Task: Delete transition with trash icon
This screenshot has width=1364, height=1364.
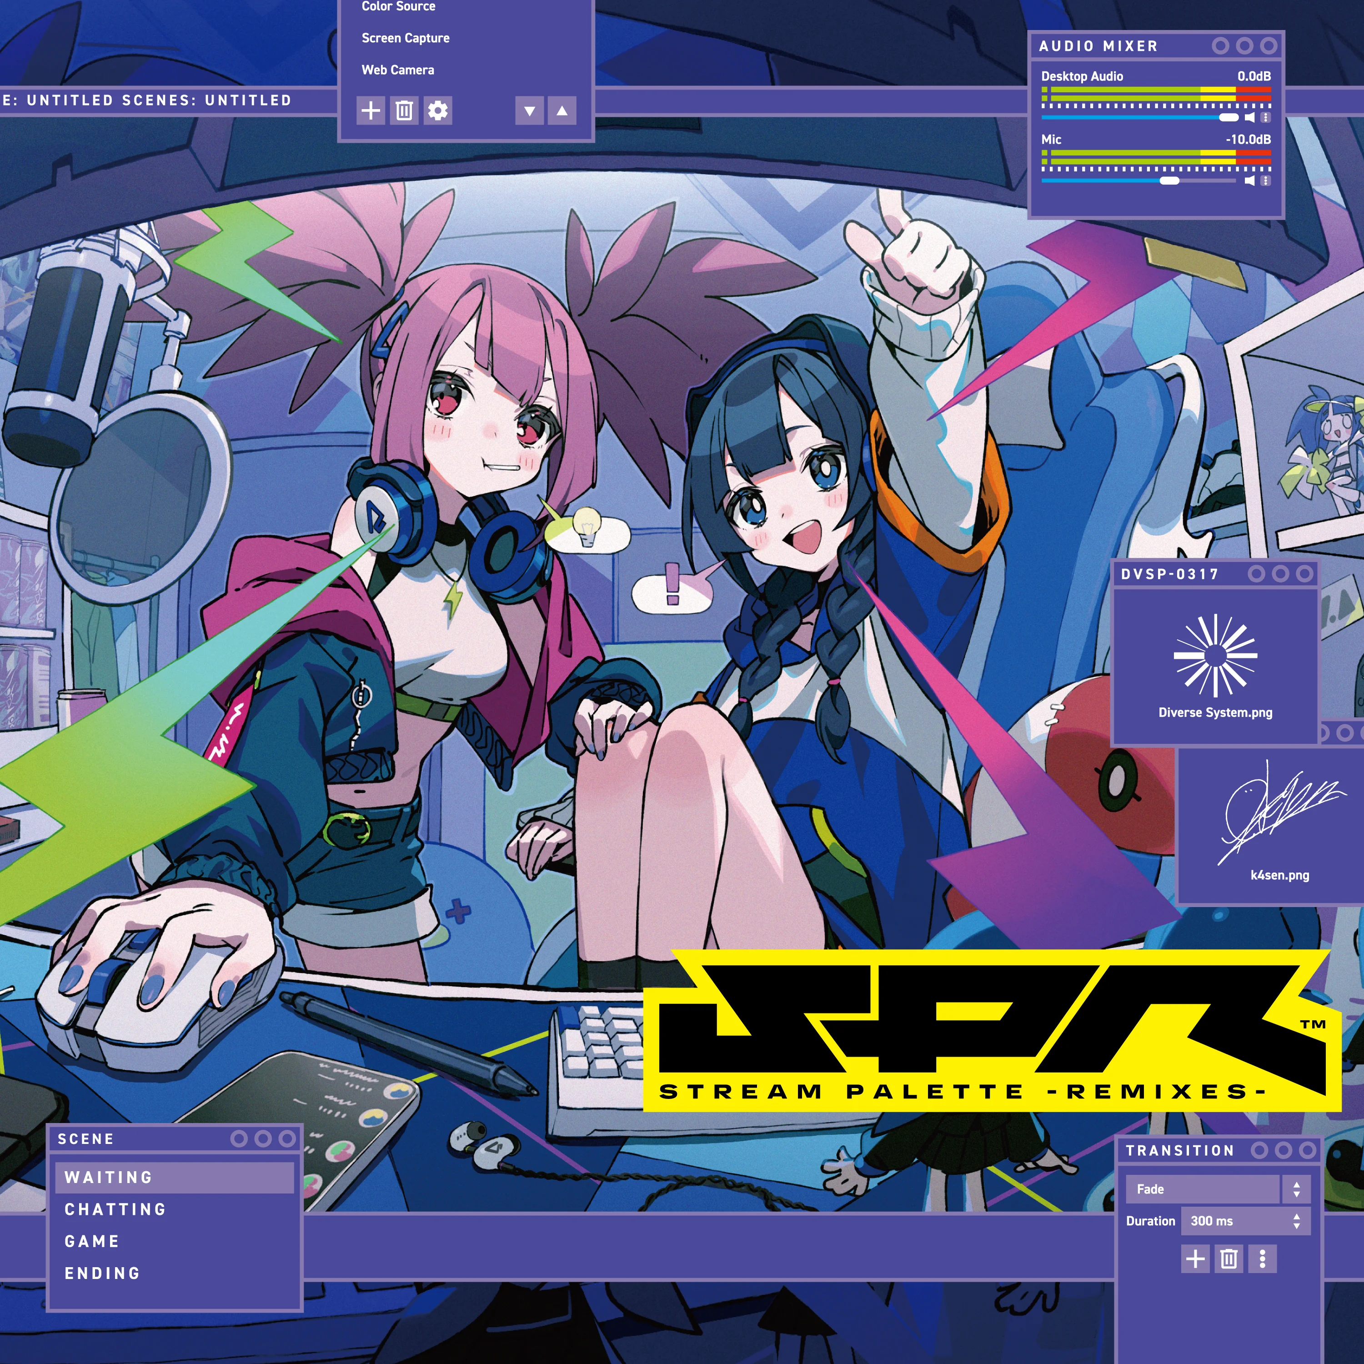Action: pyautogui.click(x=1229, y=1259)
